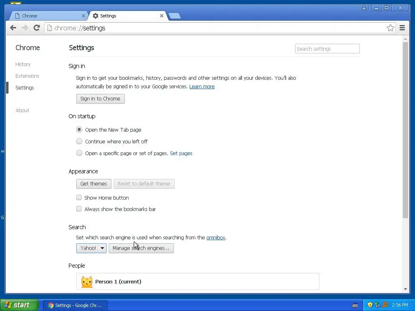Open the Windows Start menu

(x=19, y=305)
